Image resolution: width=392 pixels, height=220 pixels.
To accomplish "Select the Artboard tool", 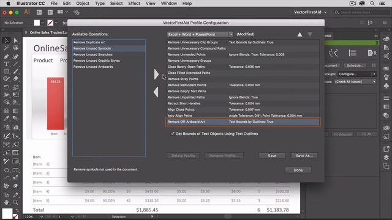I will pos(7,195).
